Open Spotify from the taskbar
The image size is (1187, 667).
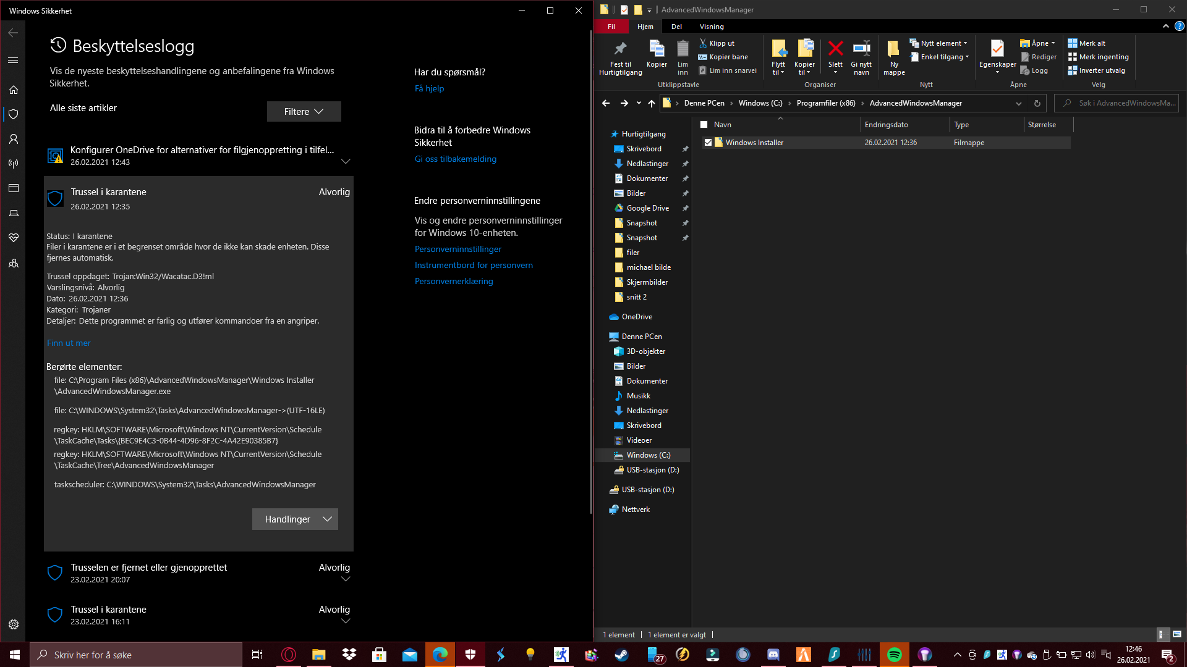point(894,655)
